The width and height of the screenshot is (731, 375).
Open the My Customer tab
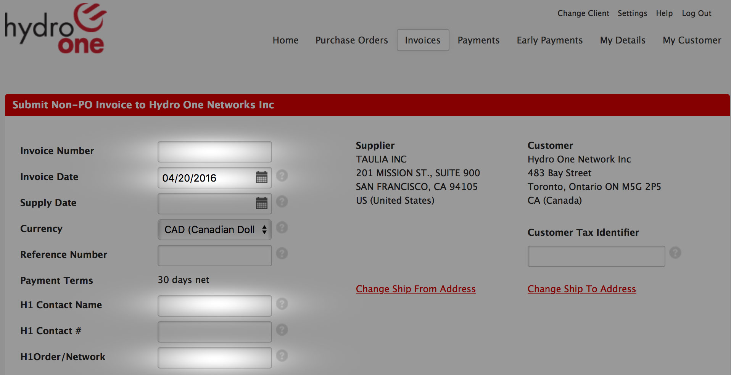point(692,40)
